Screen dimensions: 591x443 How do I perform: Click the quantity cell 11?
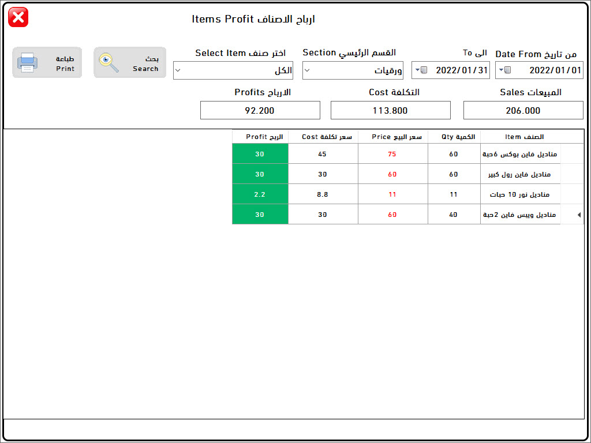coord(454,194)
